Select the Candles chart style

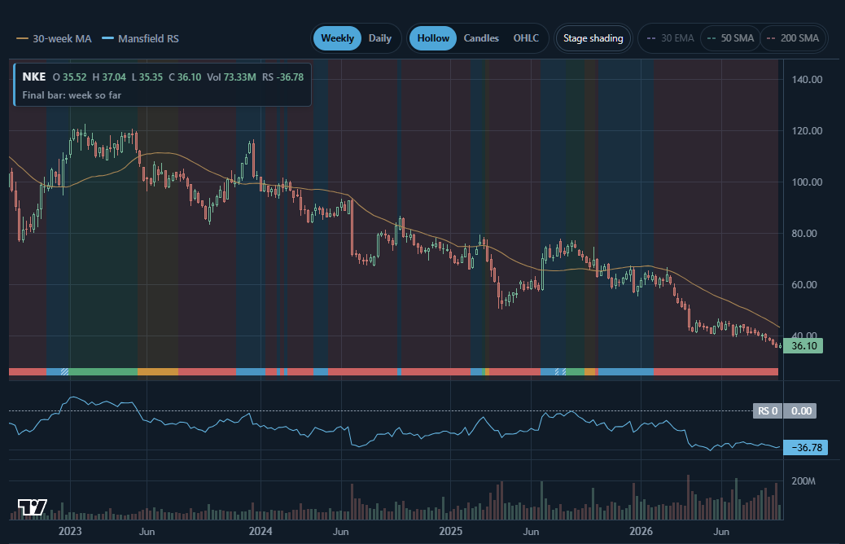[x=481, y=38]
